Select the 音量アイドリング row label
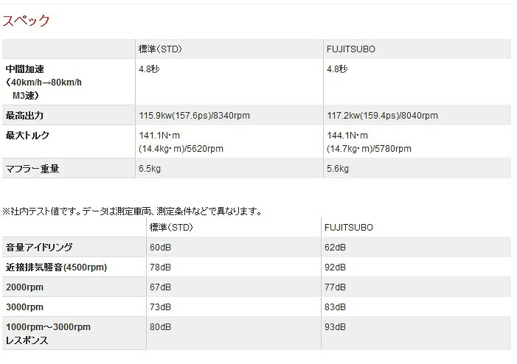This screenshot has height=364, width=517. tap(39, 248)
